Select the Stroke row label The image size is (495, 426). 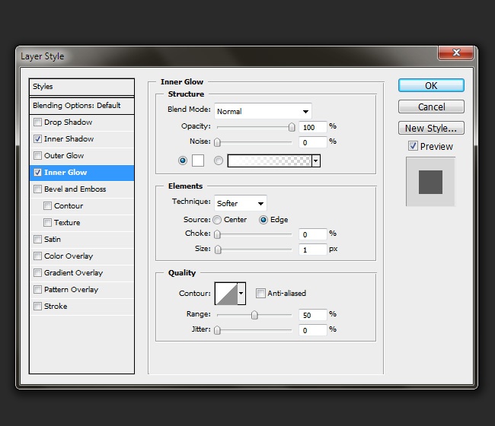(x=56, y=306)
